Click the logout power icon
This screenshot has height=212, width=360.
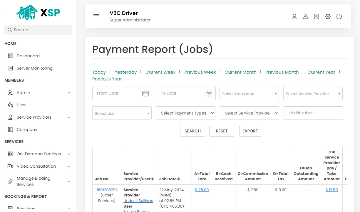[x=339, y=16]
